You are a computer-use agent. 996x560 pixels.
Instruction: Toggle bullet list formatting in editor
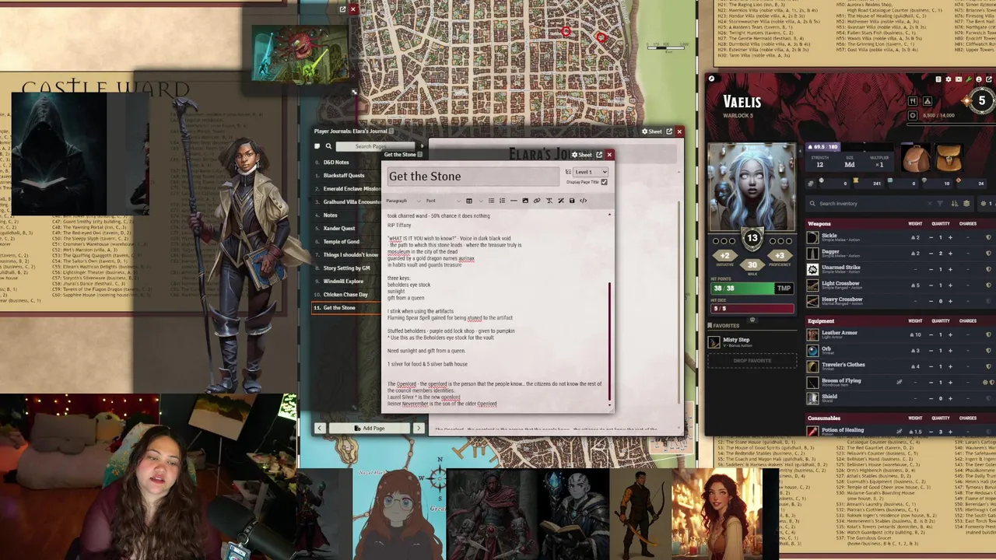491,201
